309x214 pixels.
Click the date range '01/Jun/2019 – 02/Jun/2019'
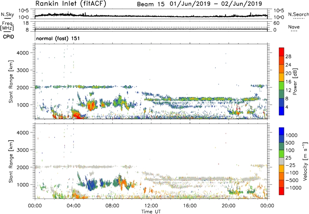[x=216, y=4]
